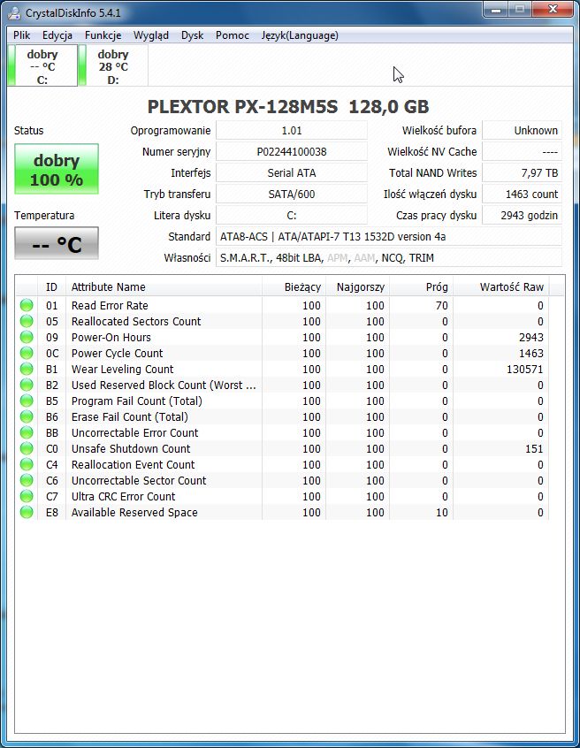Screen dimensions: 580x748
Task: Select the Power Cycle Count row name
Action: coord(117,353)
